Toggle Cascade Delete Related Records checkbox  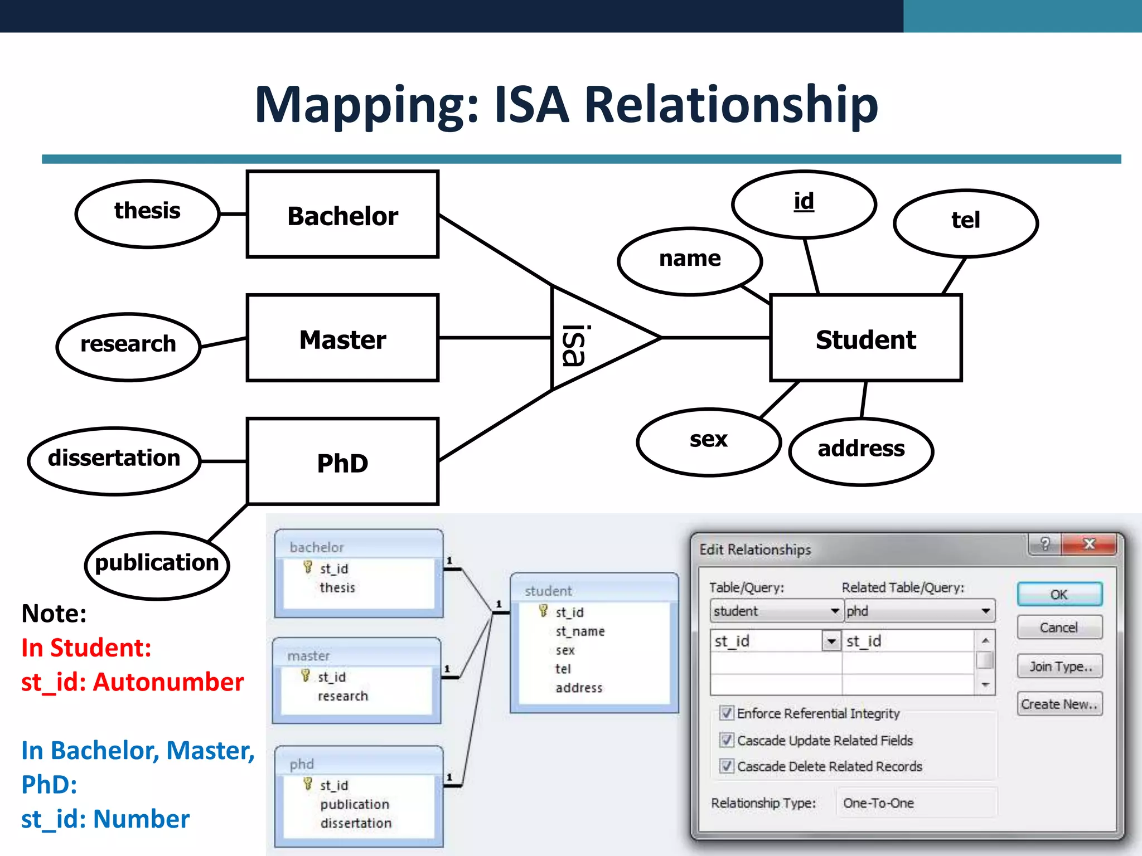click(x=727, y=766)
